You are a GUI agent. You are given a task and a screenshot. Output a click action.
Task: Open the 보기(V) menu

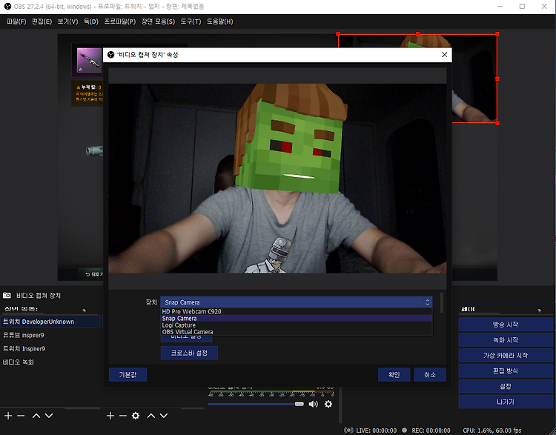coord(67,21)
